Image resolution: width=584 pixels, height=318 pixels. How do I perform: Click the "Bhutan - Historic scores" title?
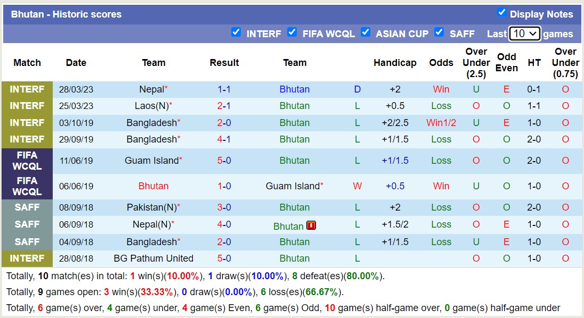coord(66,14)
